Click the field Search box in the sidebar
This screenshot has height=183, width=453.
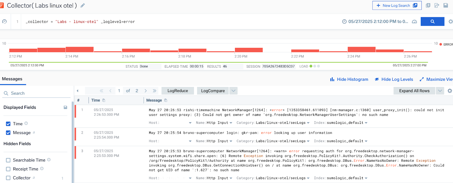pyautogui.click(x=36, y=93)
